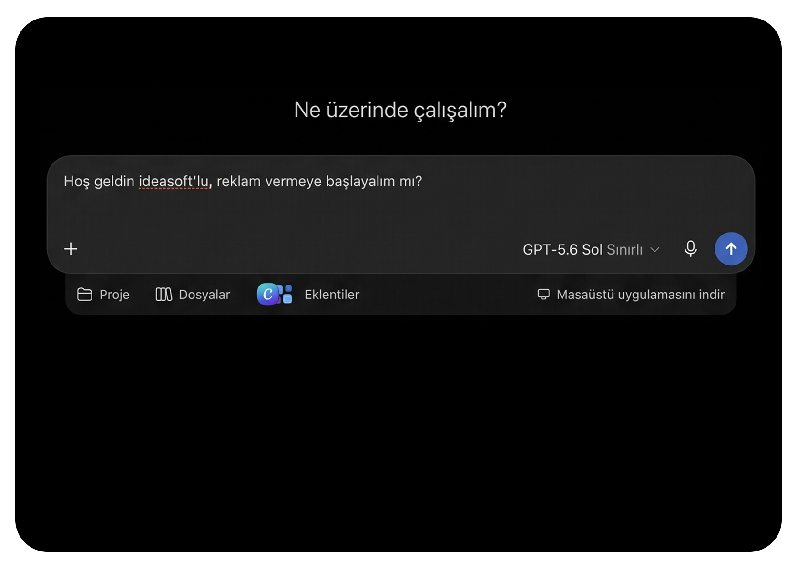
Task: Send the message with the blue arrow
Action: click(x=731, y=249)
